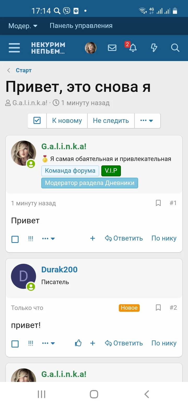Tap Android recent apps button

(42, 394)
